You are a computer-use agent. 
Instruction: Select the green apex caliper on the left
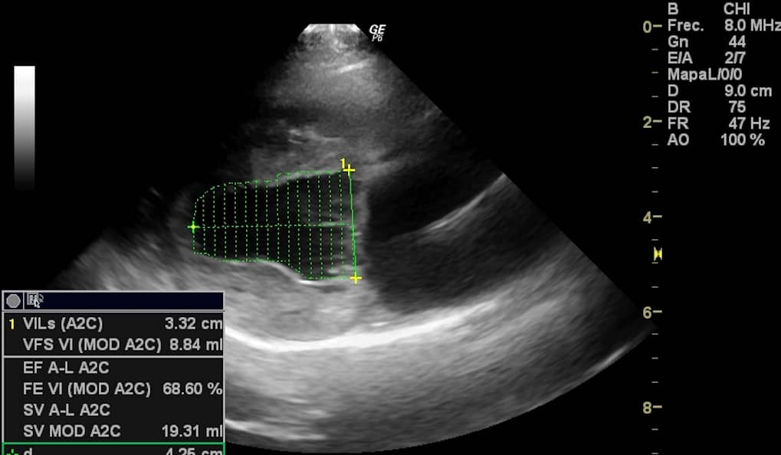point(193,227)
